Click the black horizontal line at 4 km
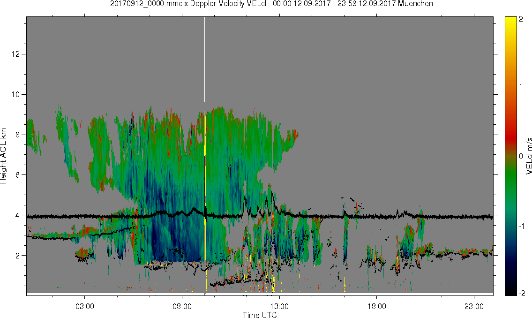Screen dimensions: 532x318 [x=260, y=215]
